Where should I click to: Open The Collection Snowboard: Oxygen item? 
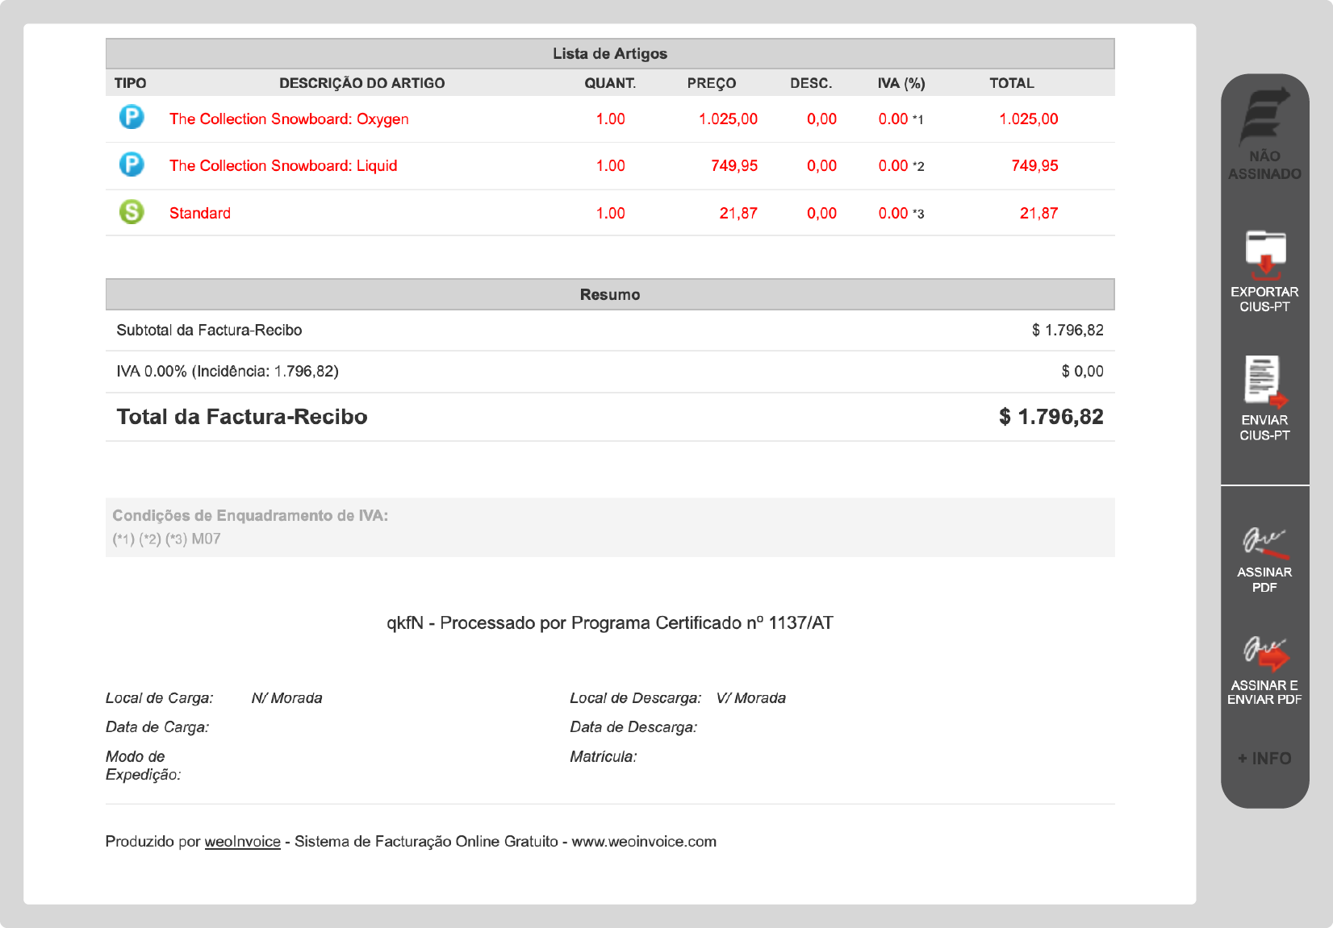[289, 119]
